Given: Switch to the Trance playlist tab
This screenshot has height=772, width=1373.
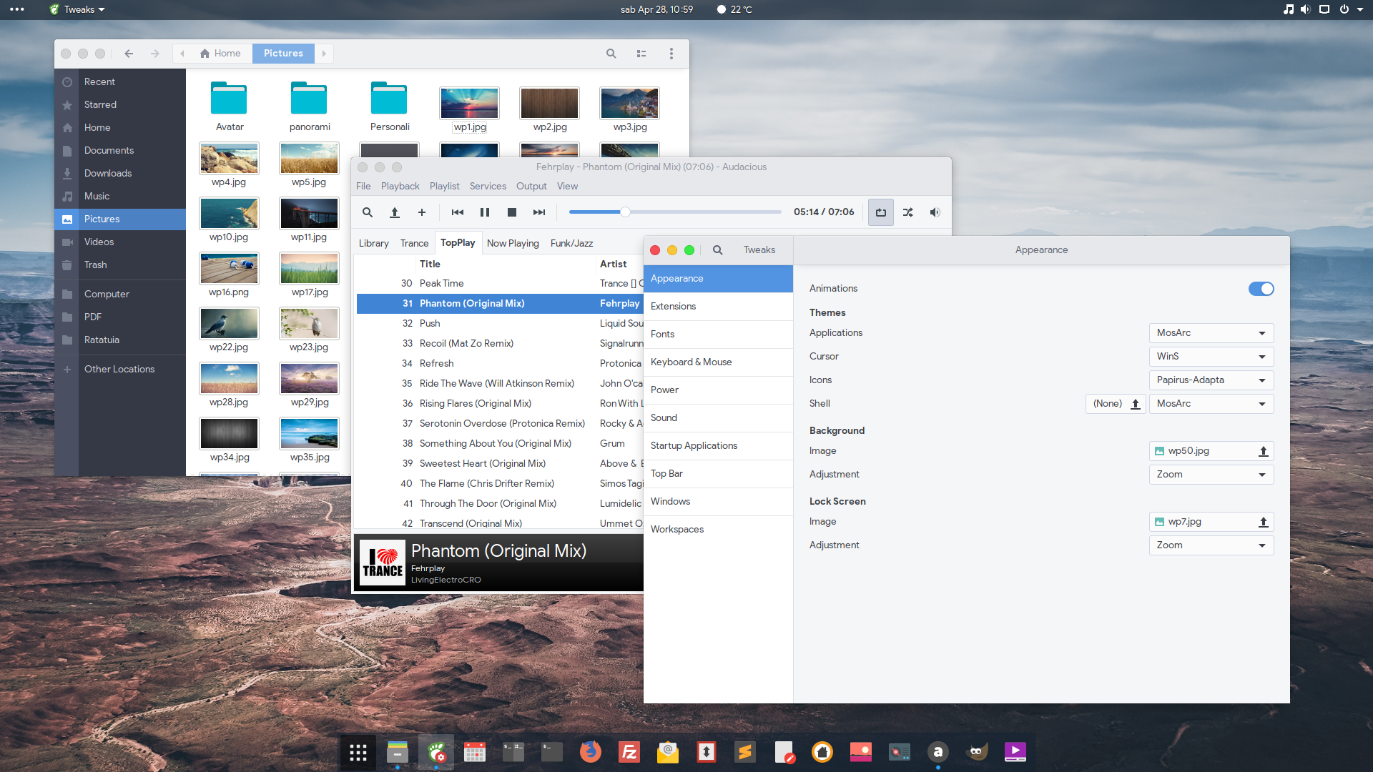Looking at the screenshot, I should 414,243.
